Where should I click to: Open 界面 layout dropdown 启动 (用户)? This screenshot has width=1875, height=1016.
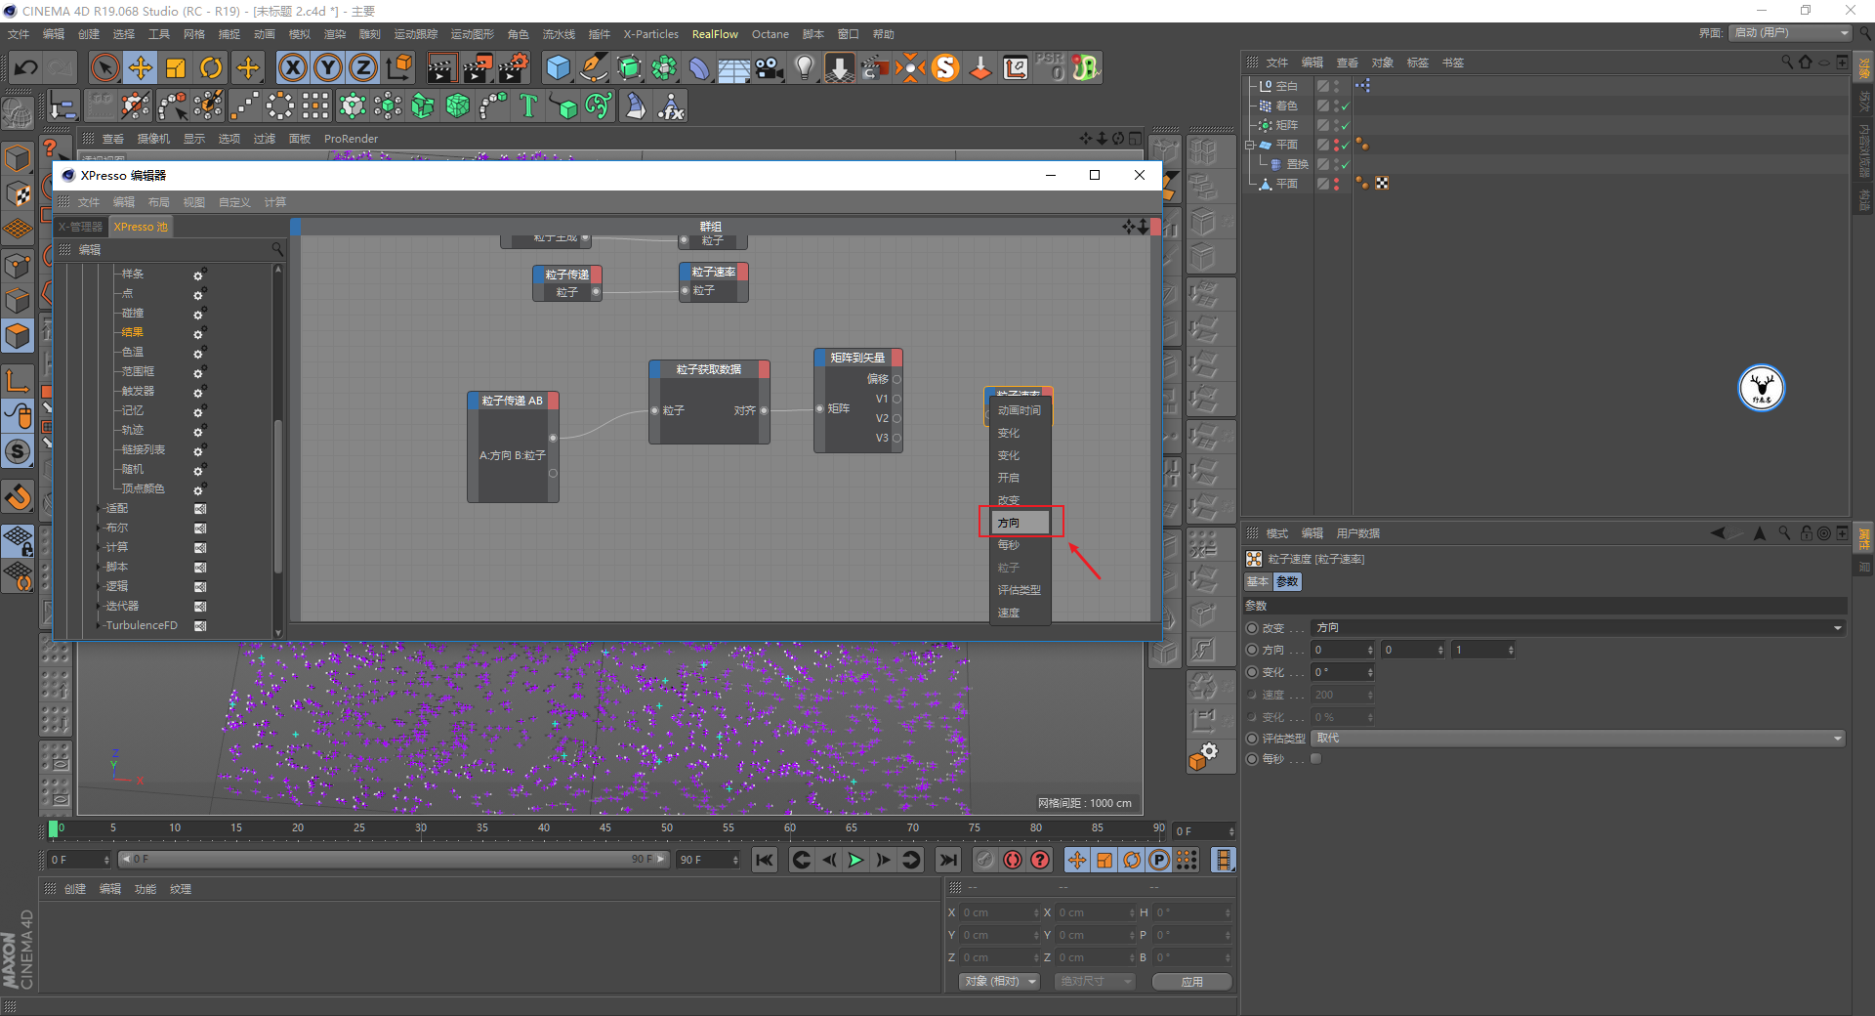(1791, 33)
